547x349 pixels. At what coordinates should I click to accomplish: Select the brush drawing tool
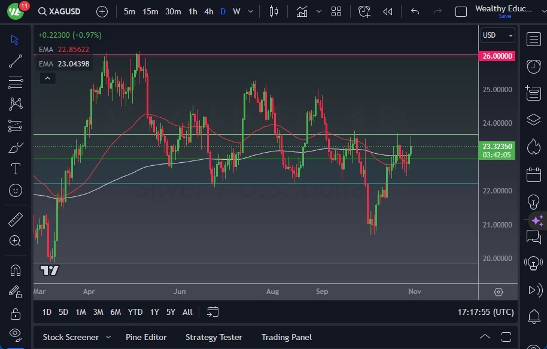pyautogui.click(x=16, y=147)
